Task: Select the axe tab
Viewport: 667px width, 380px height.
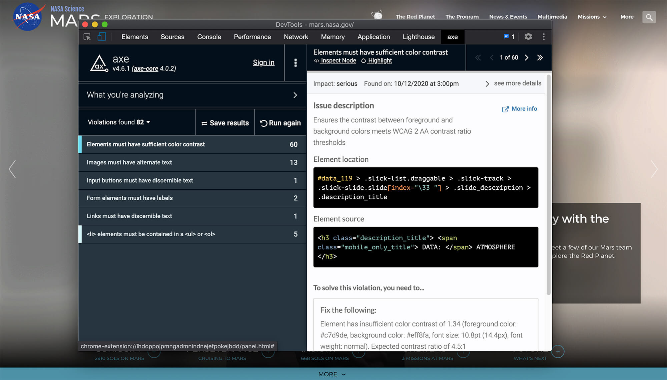Action: pos(453,37)
